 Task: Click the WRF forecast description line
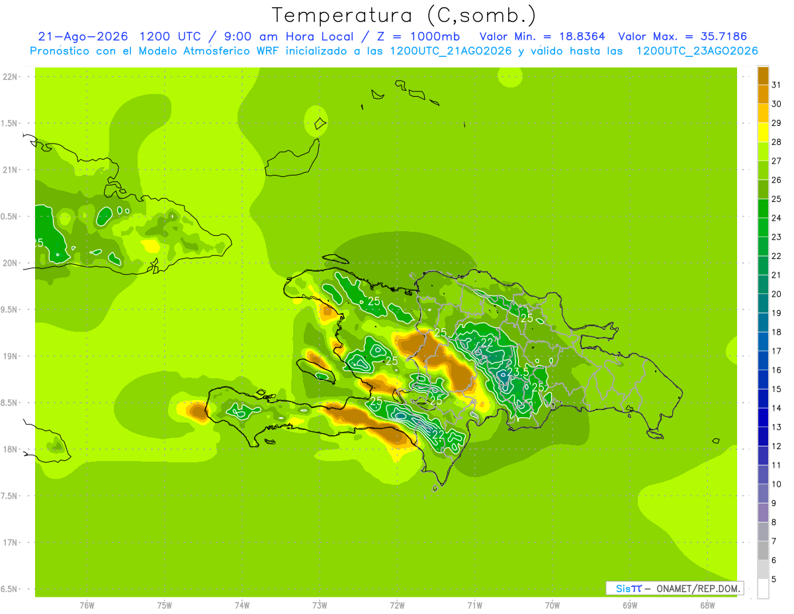click(x=394, y=51)
